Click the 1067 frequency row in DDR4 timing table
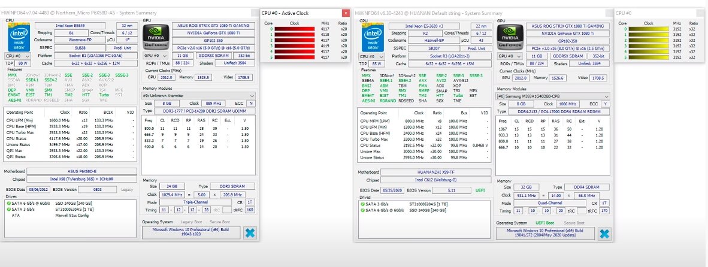708x267 pixels. (x=552, y=129)
